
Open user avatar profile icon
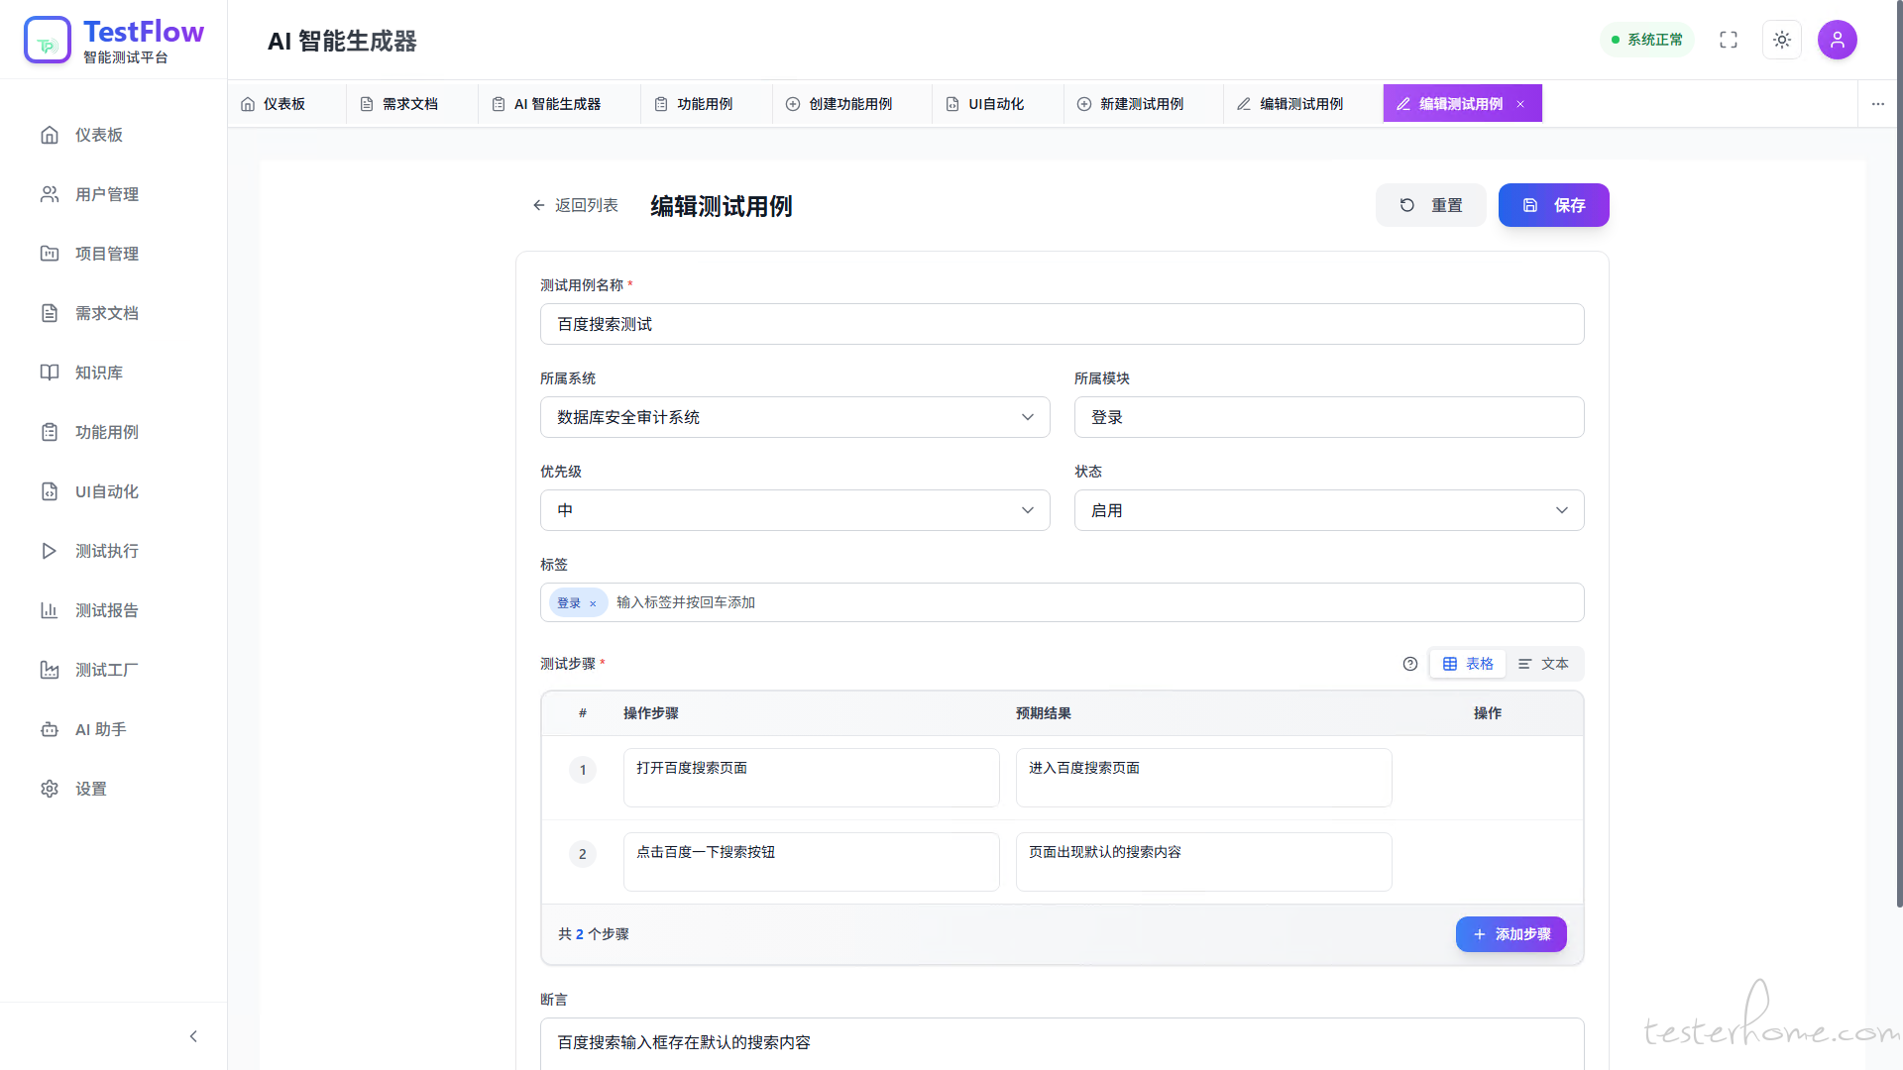(1837, 40)
